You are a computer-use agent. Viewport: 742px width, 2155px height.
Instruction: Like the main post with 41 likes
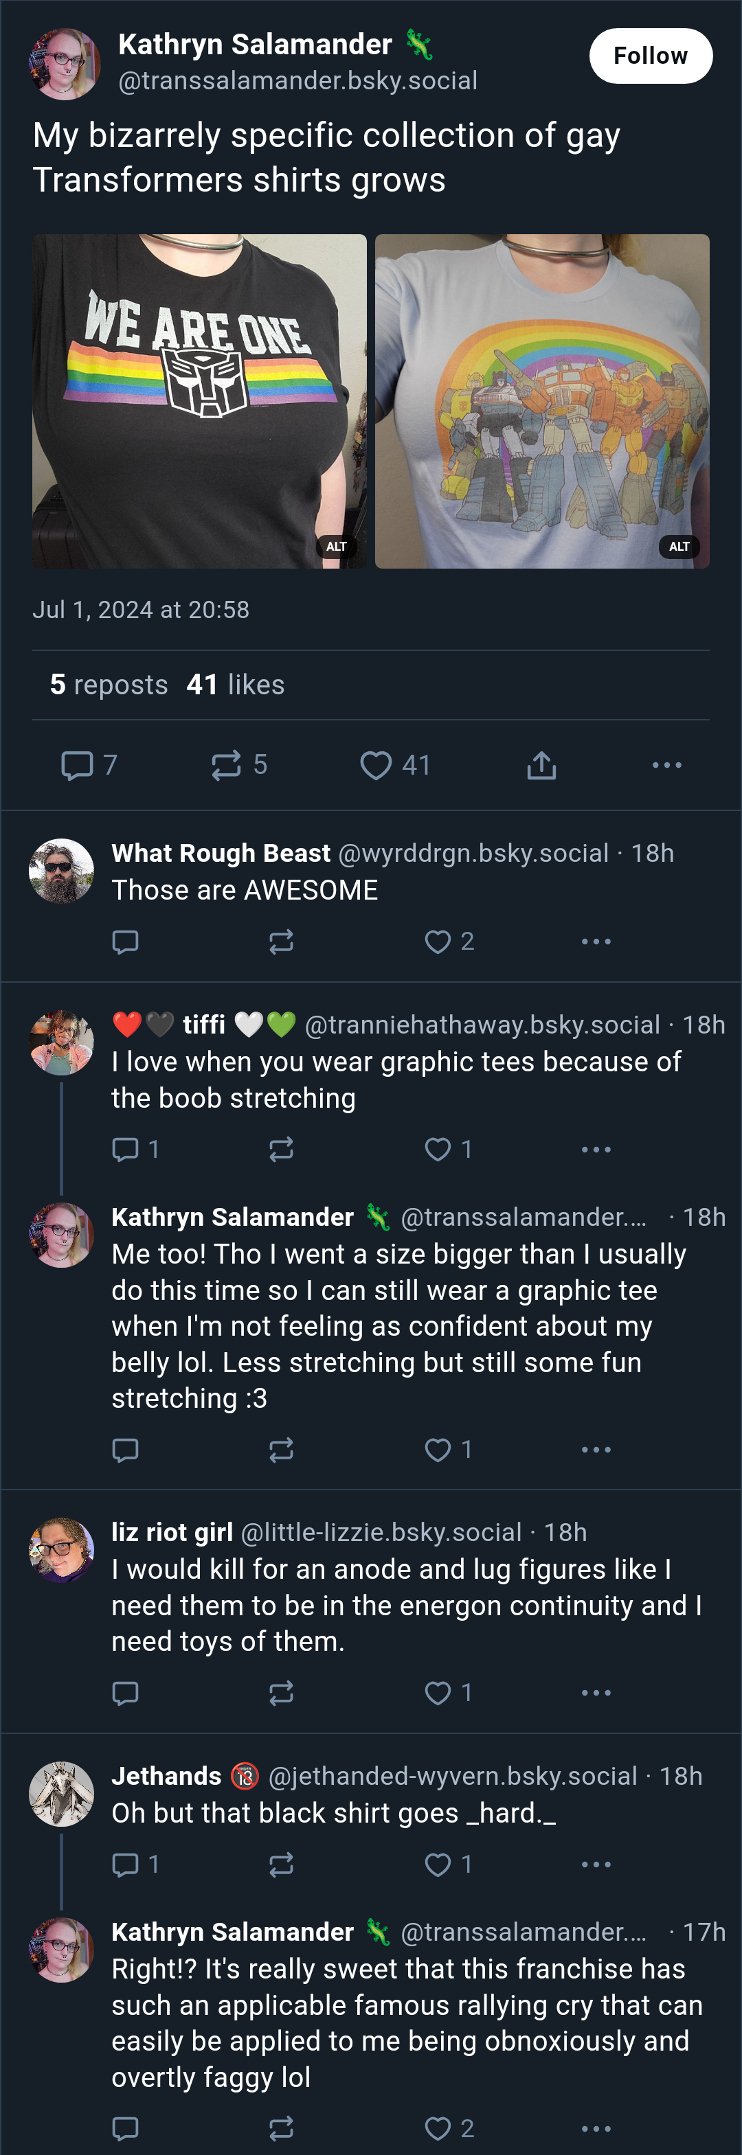395,764
